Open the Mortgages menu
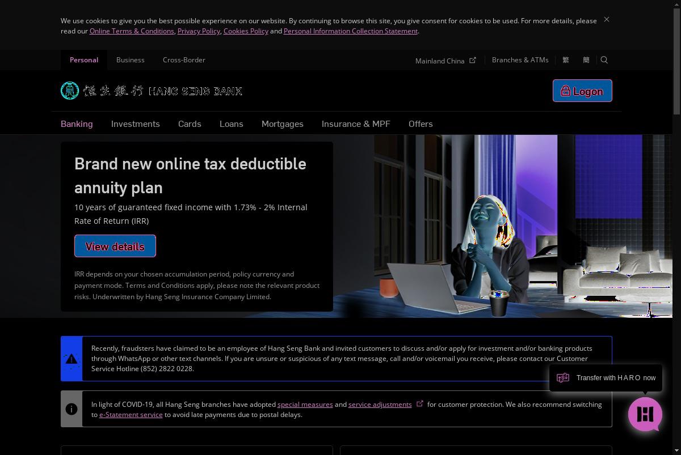The width and height of the screenshot is (681, 455). tap(283, 124)
